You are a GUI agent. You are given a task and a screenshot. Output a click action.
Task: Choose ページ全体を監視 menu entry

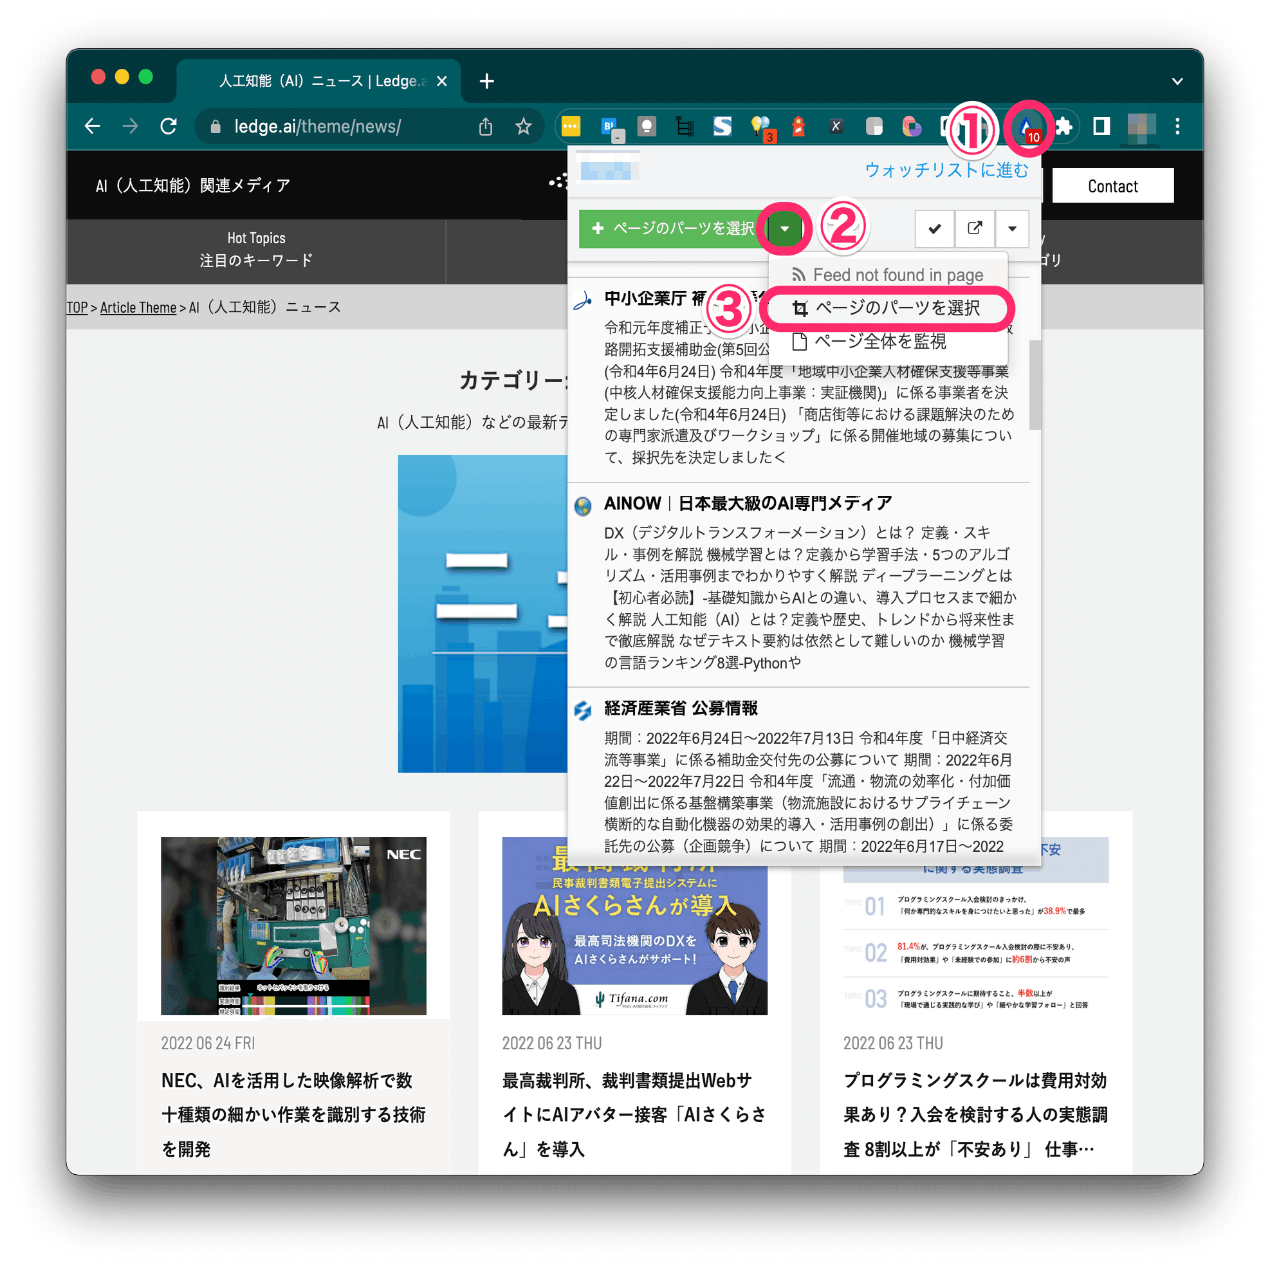pyautogui.click(x=888, y=342)
